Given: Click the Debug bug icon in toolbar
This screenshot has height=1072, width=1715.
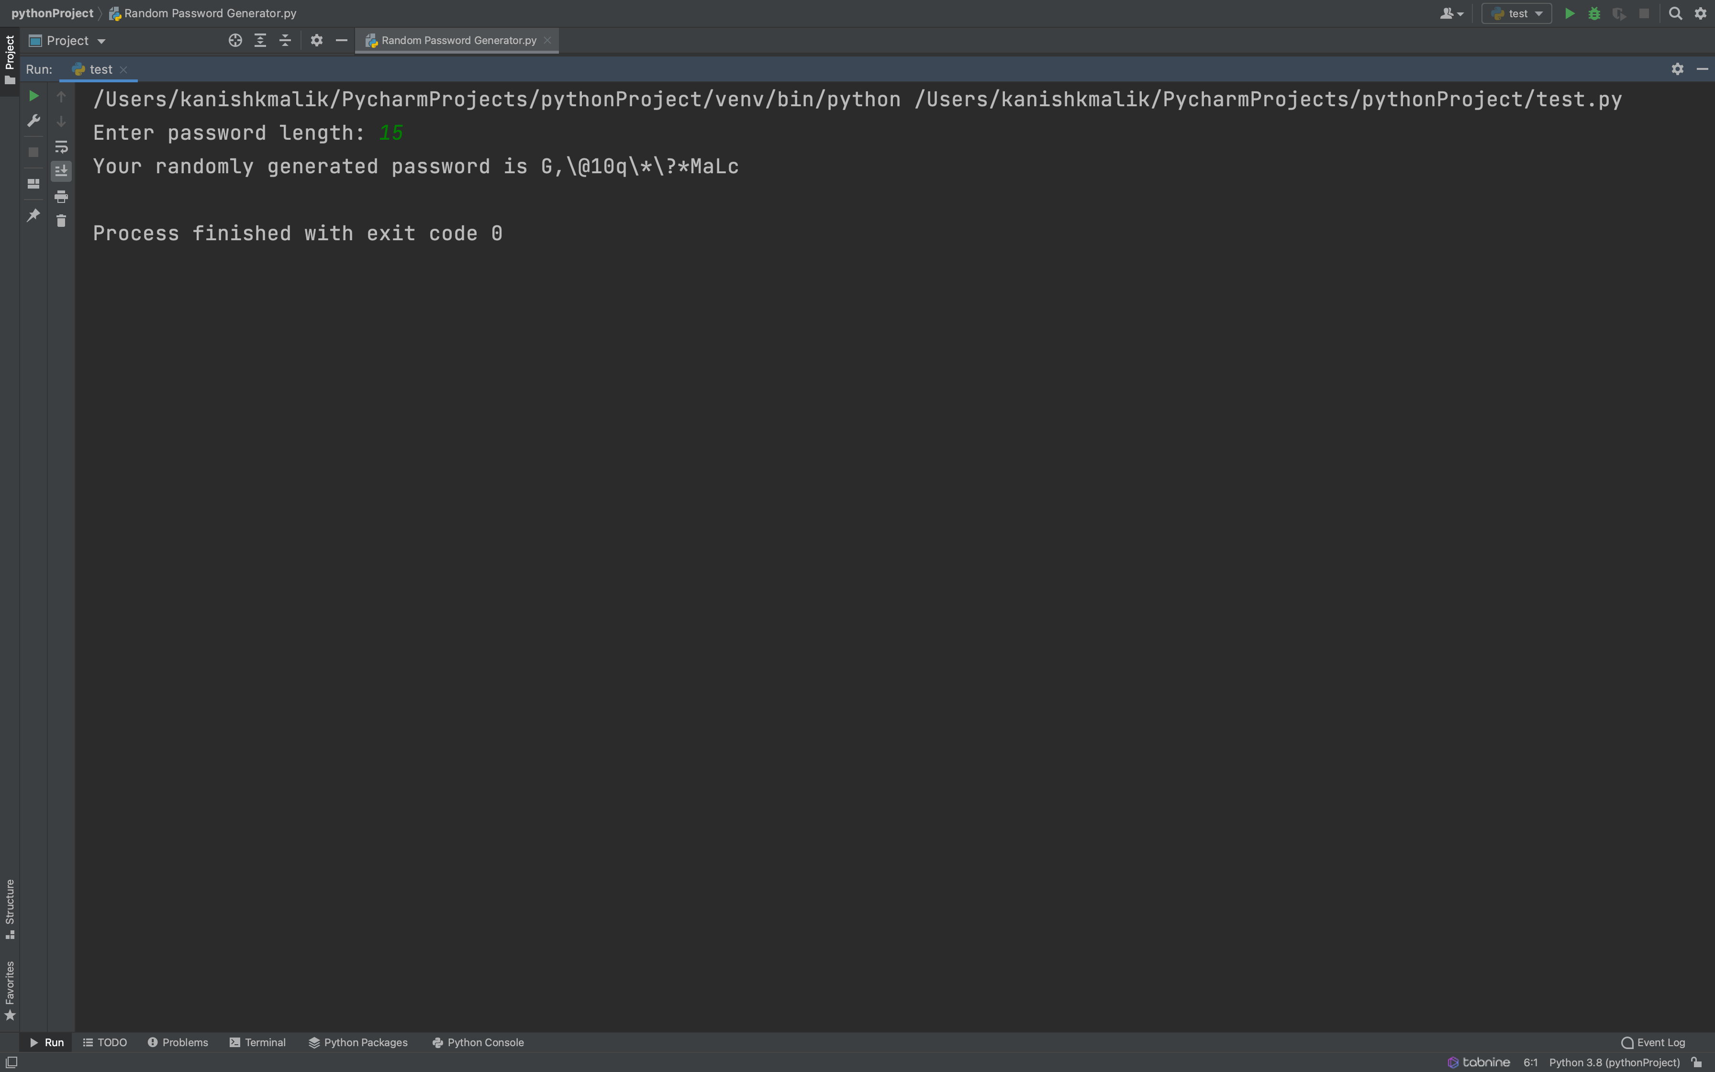Looking at the screenshot, I should (1594, 13).
